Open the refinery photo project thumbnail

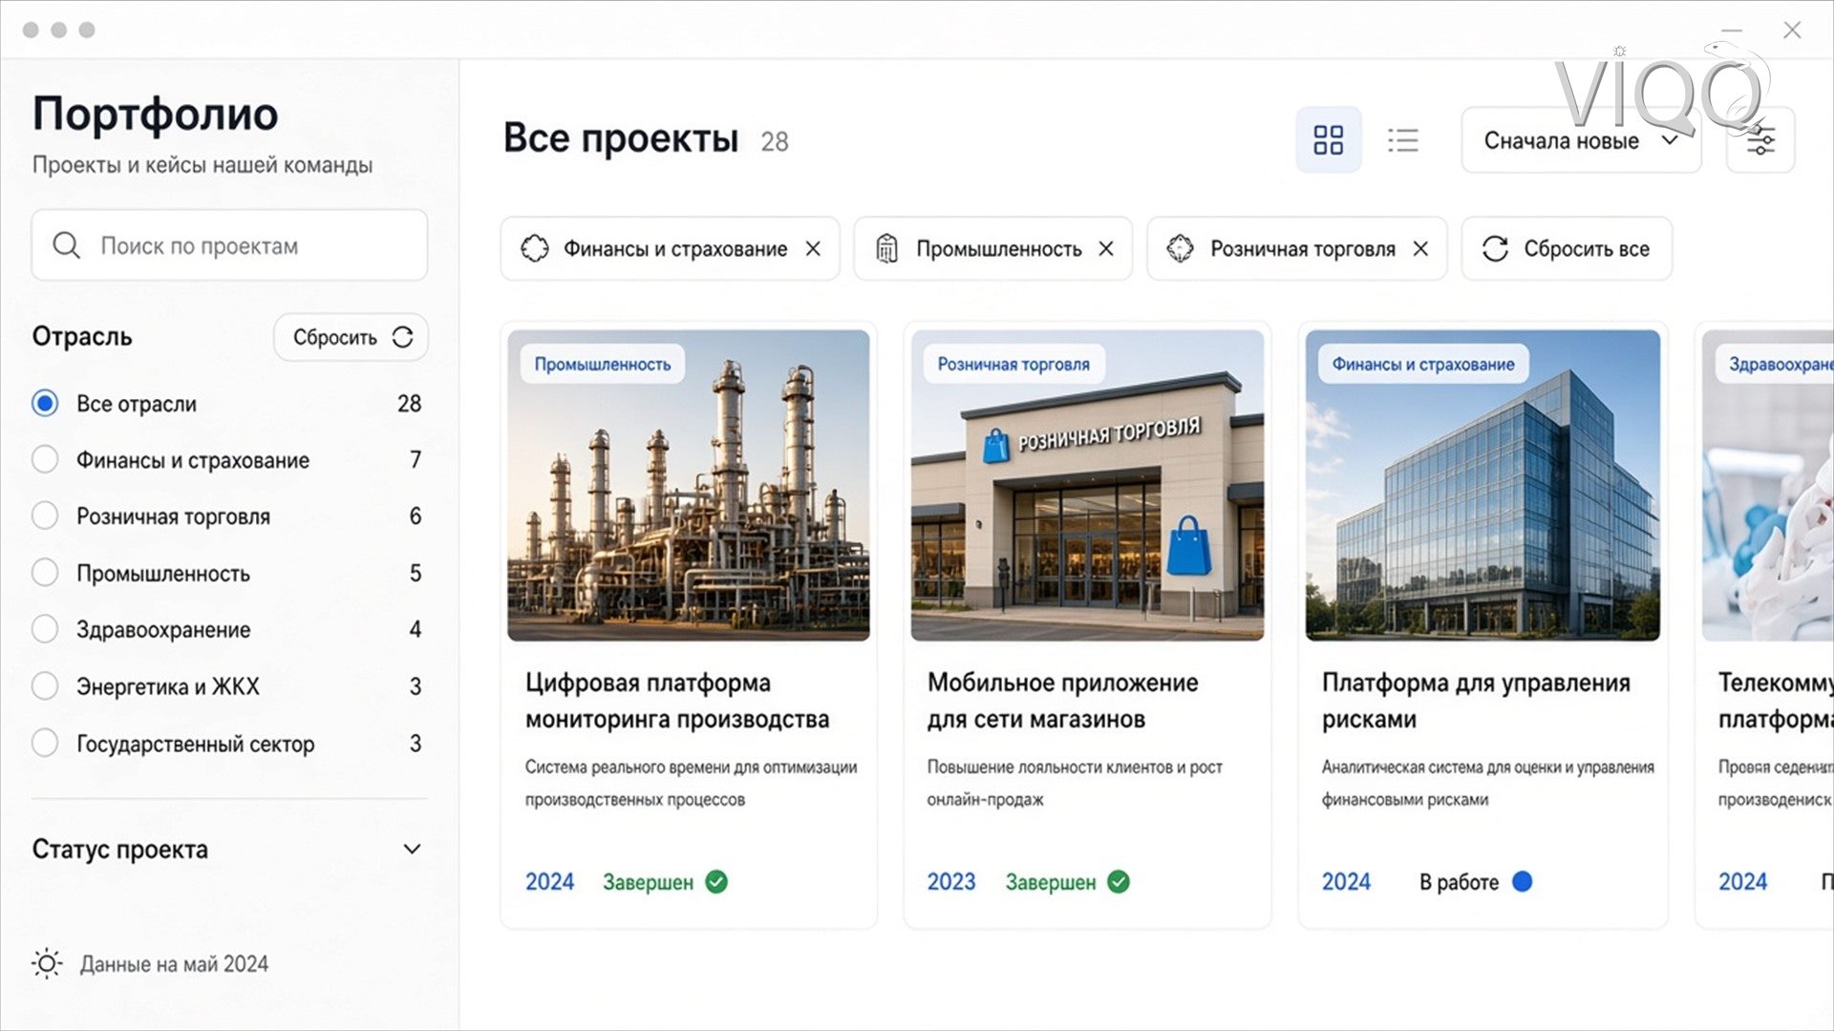[x=689, y=485]
